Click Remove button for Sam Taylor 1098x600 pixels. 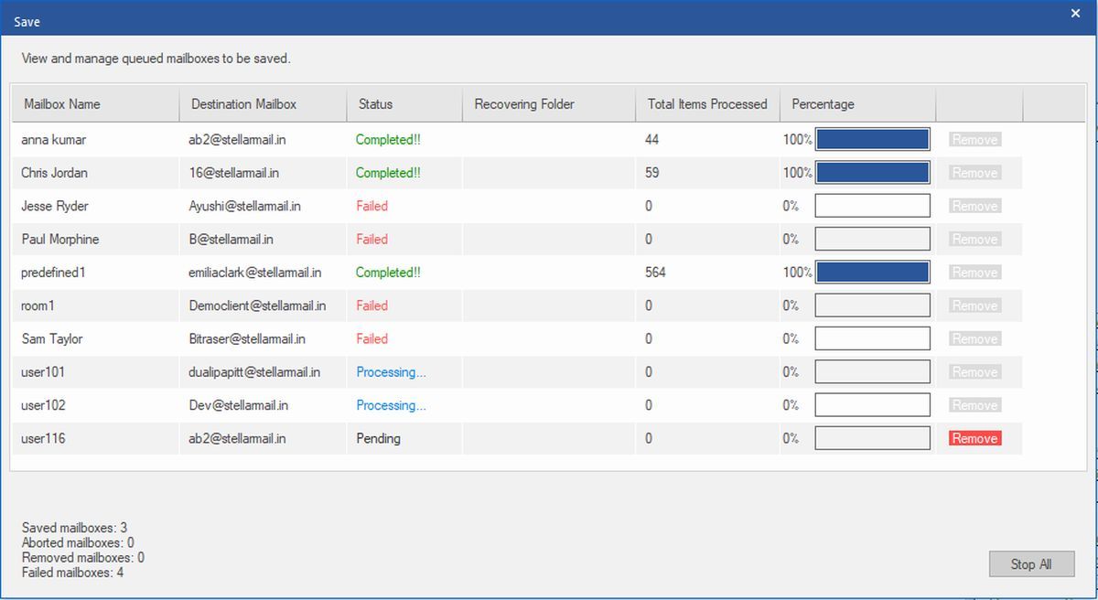[974, 338]
